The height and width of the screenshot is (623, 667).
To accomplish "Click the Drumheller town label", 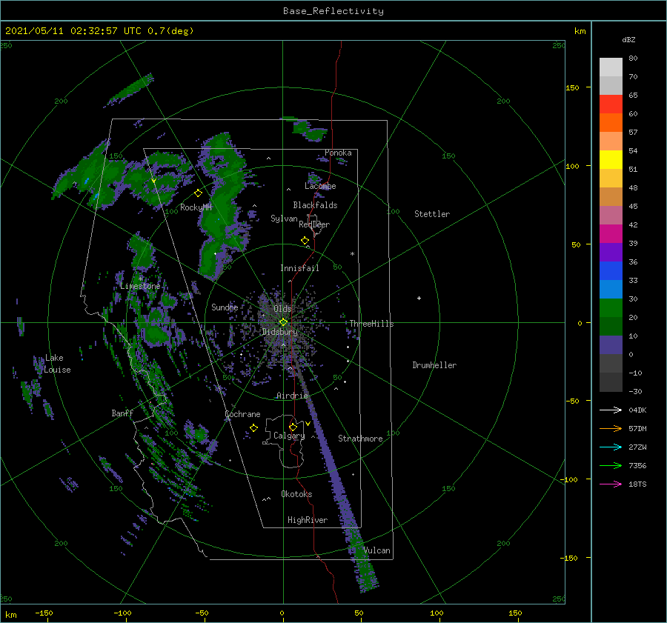I will pos(434,365).
